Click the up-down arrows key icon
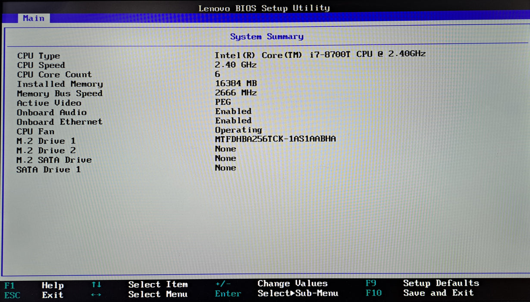Screen dimensions: 530x302 [x=97, y=285]
